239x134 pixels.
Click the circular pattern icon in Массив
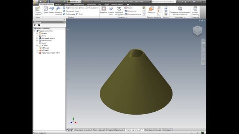click(166, 11)
